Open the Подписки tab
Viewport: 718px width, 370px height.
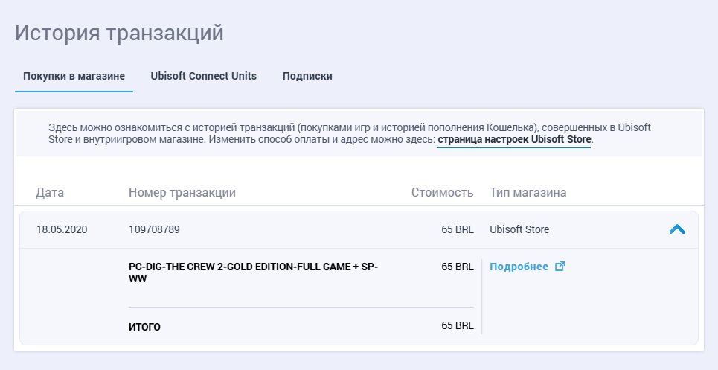tap(307, 76)
